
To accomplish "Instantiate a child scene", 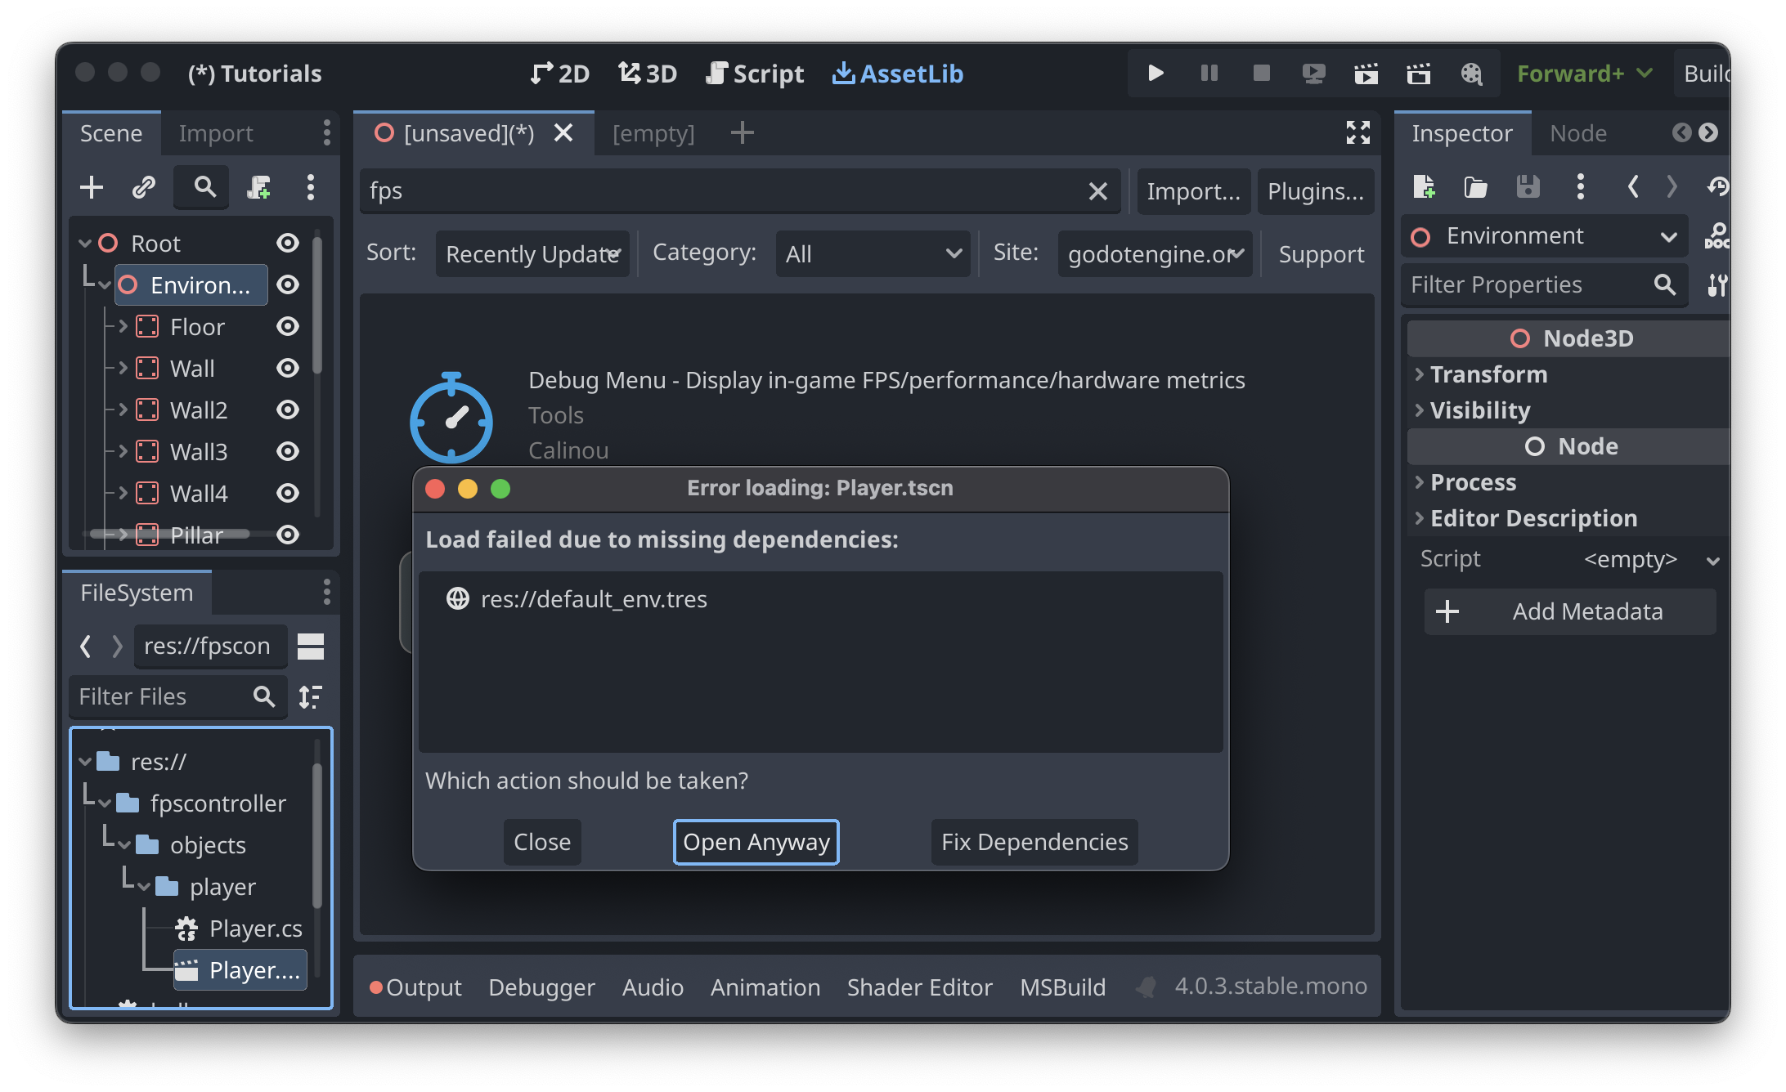I will pyautogui.click(x=144, y=187).
